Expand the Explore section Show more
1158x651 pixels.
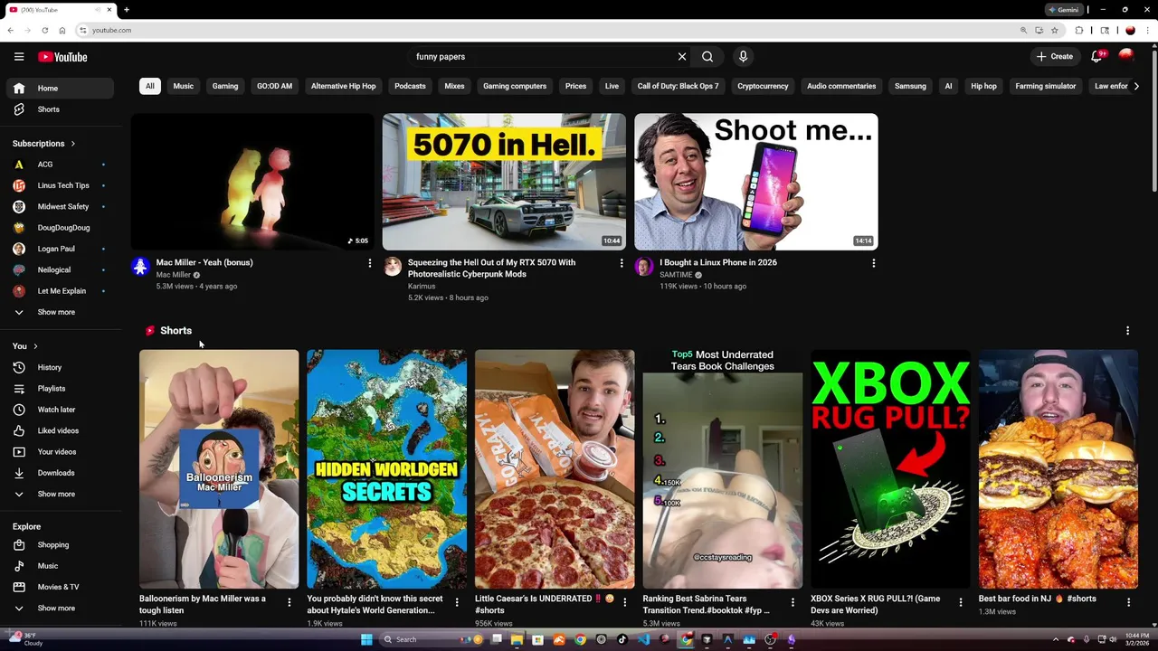(60, 609)
